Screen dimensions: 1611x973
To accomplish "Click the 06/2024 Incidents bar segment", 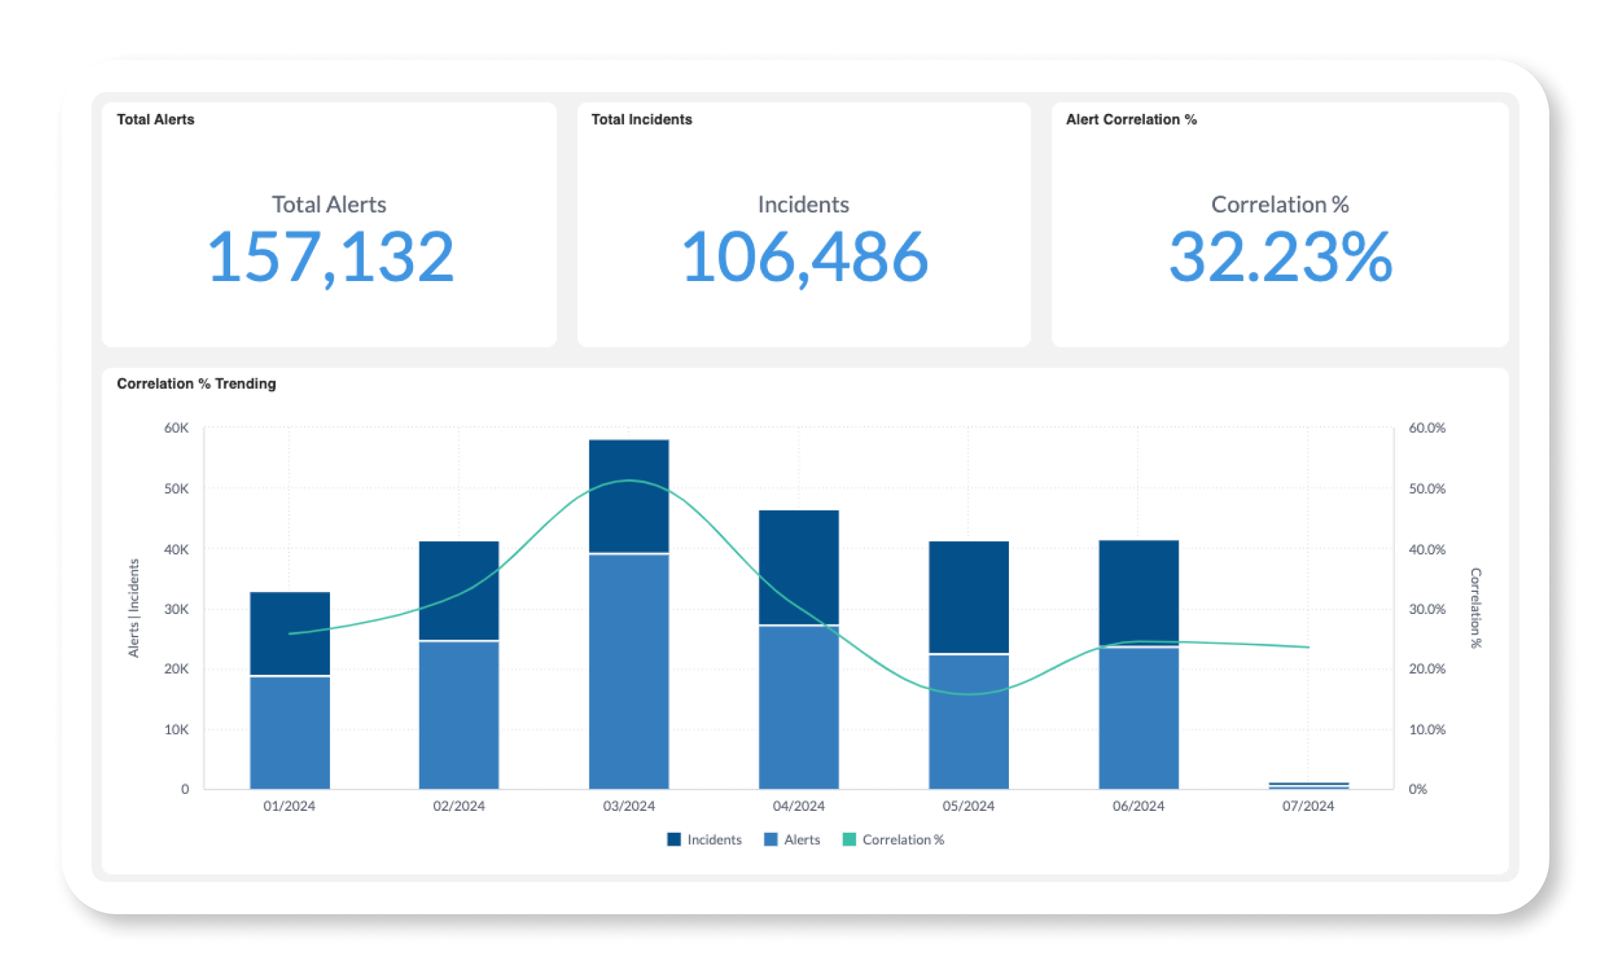I will pyautogui.click(x=1139, y=593).
